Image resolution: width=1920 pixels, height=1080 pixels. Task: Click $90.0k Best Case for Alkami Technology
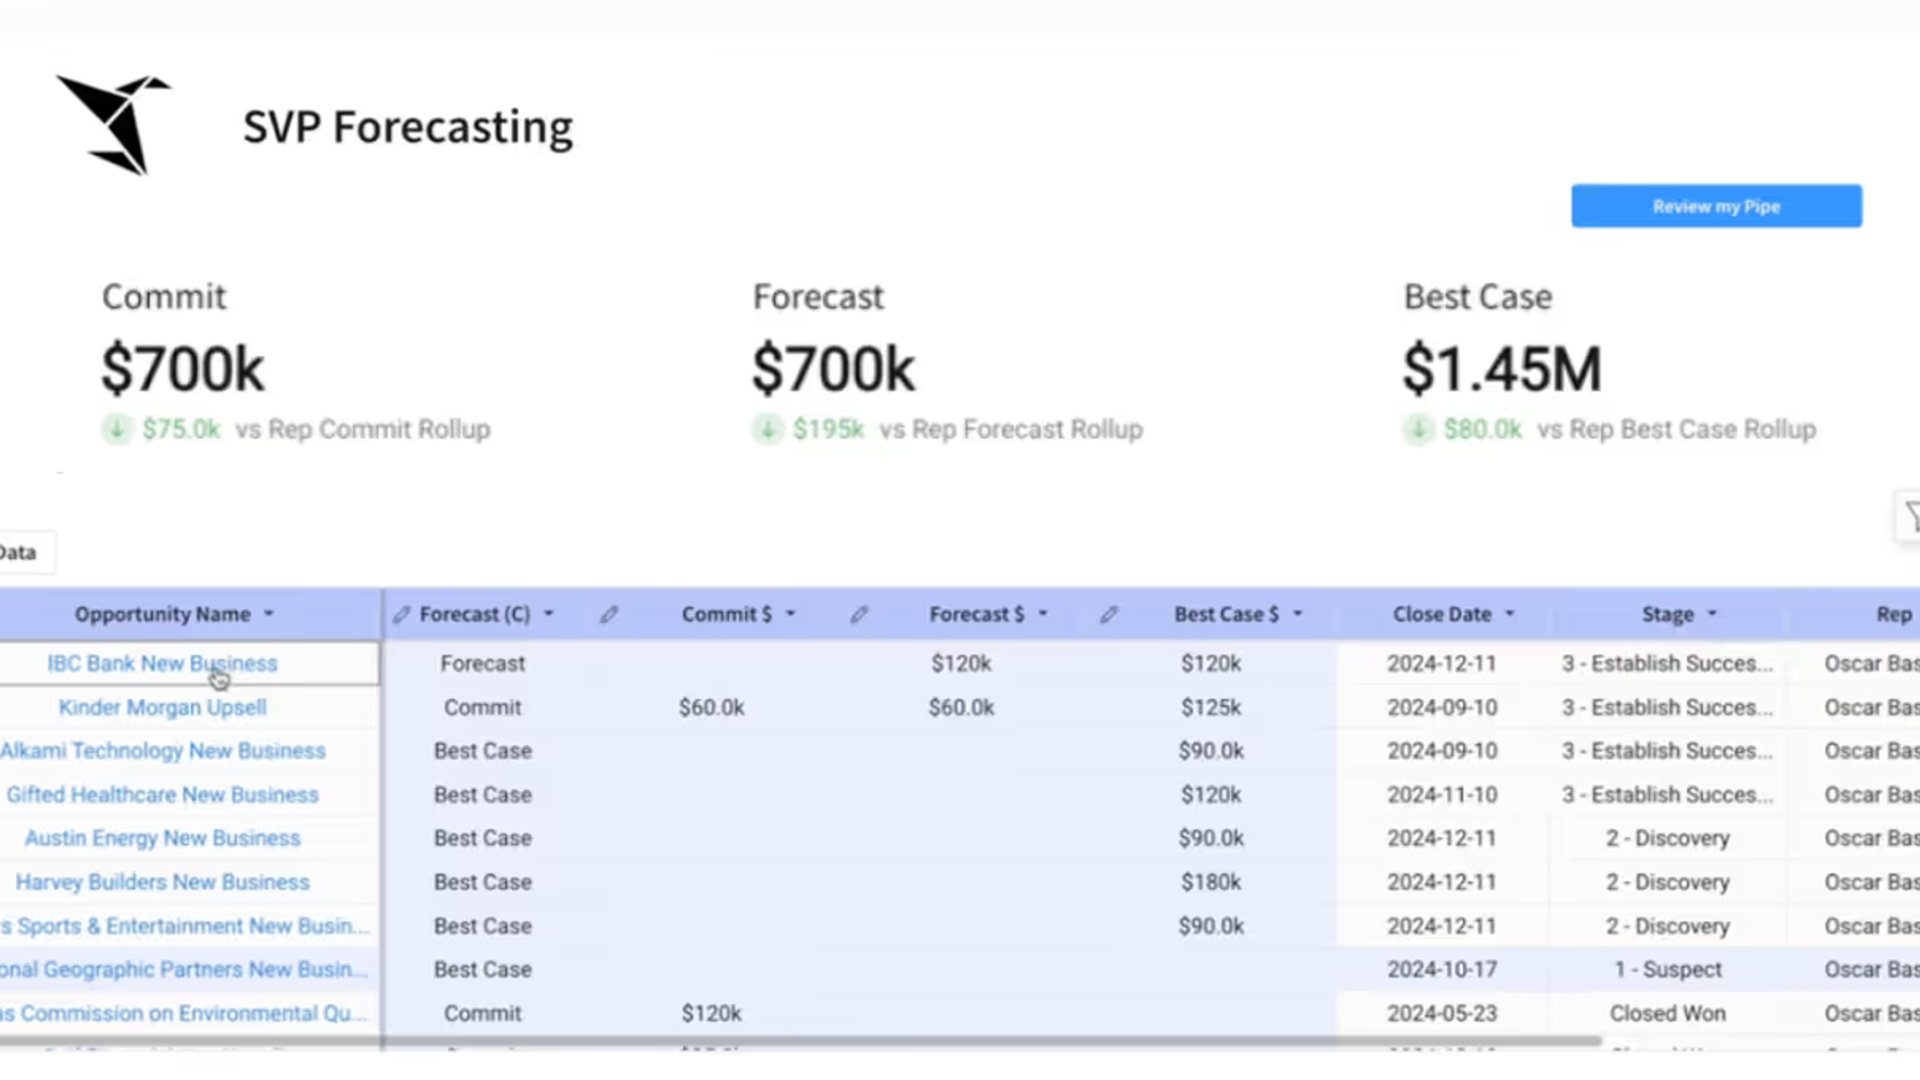1210,750
